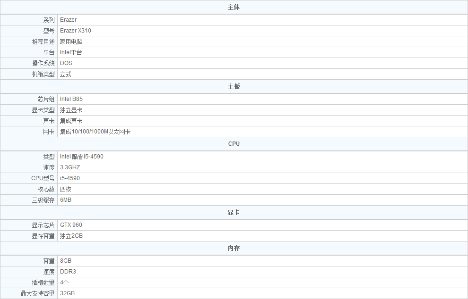This screenshot has height=299, width=468.
Task: Click the 网卡 label
Action: click(x=49, y=132)
